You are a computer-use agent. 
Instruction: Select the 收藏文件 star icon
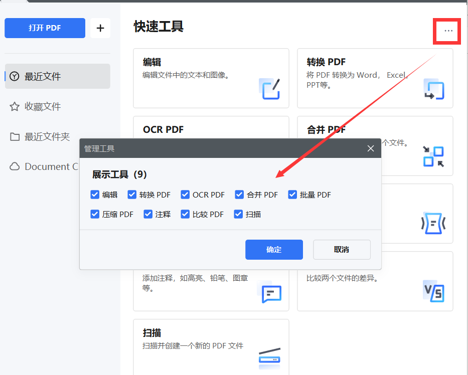(15, 106)
